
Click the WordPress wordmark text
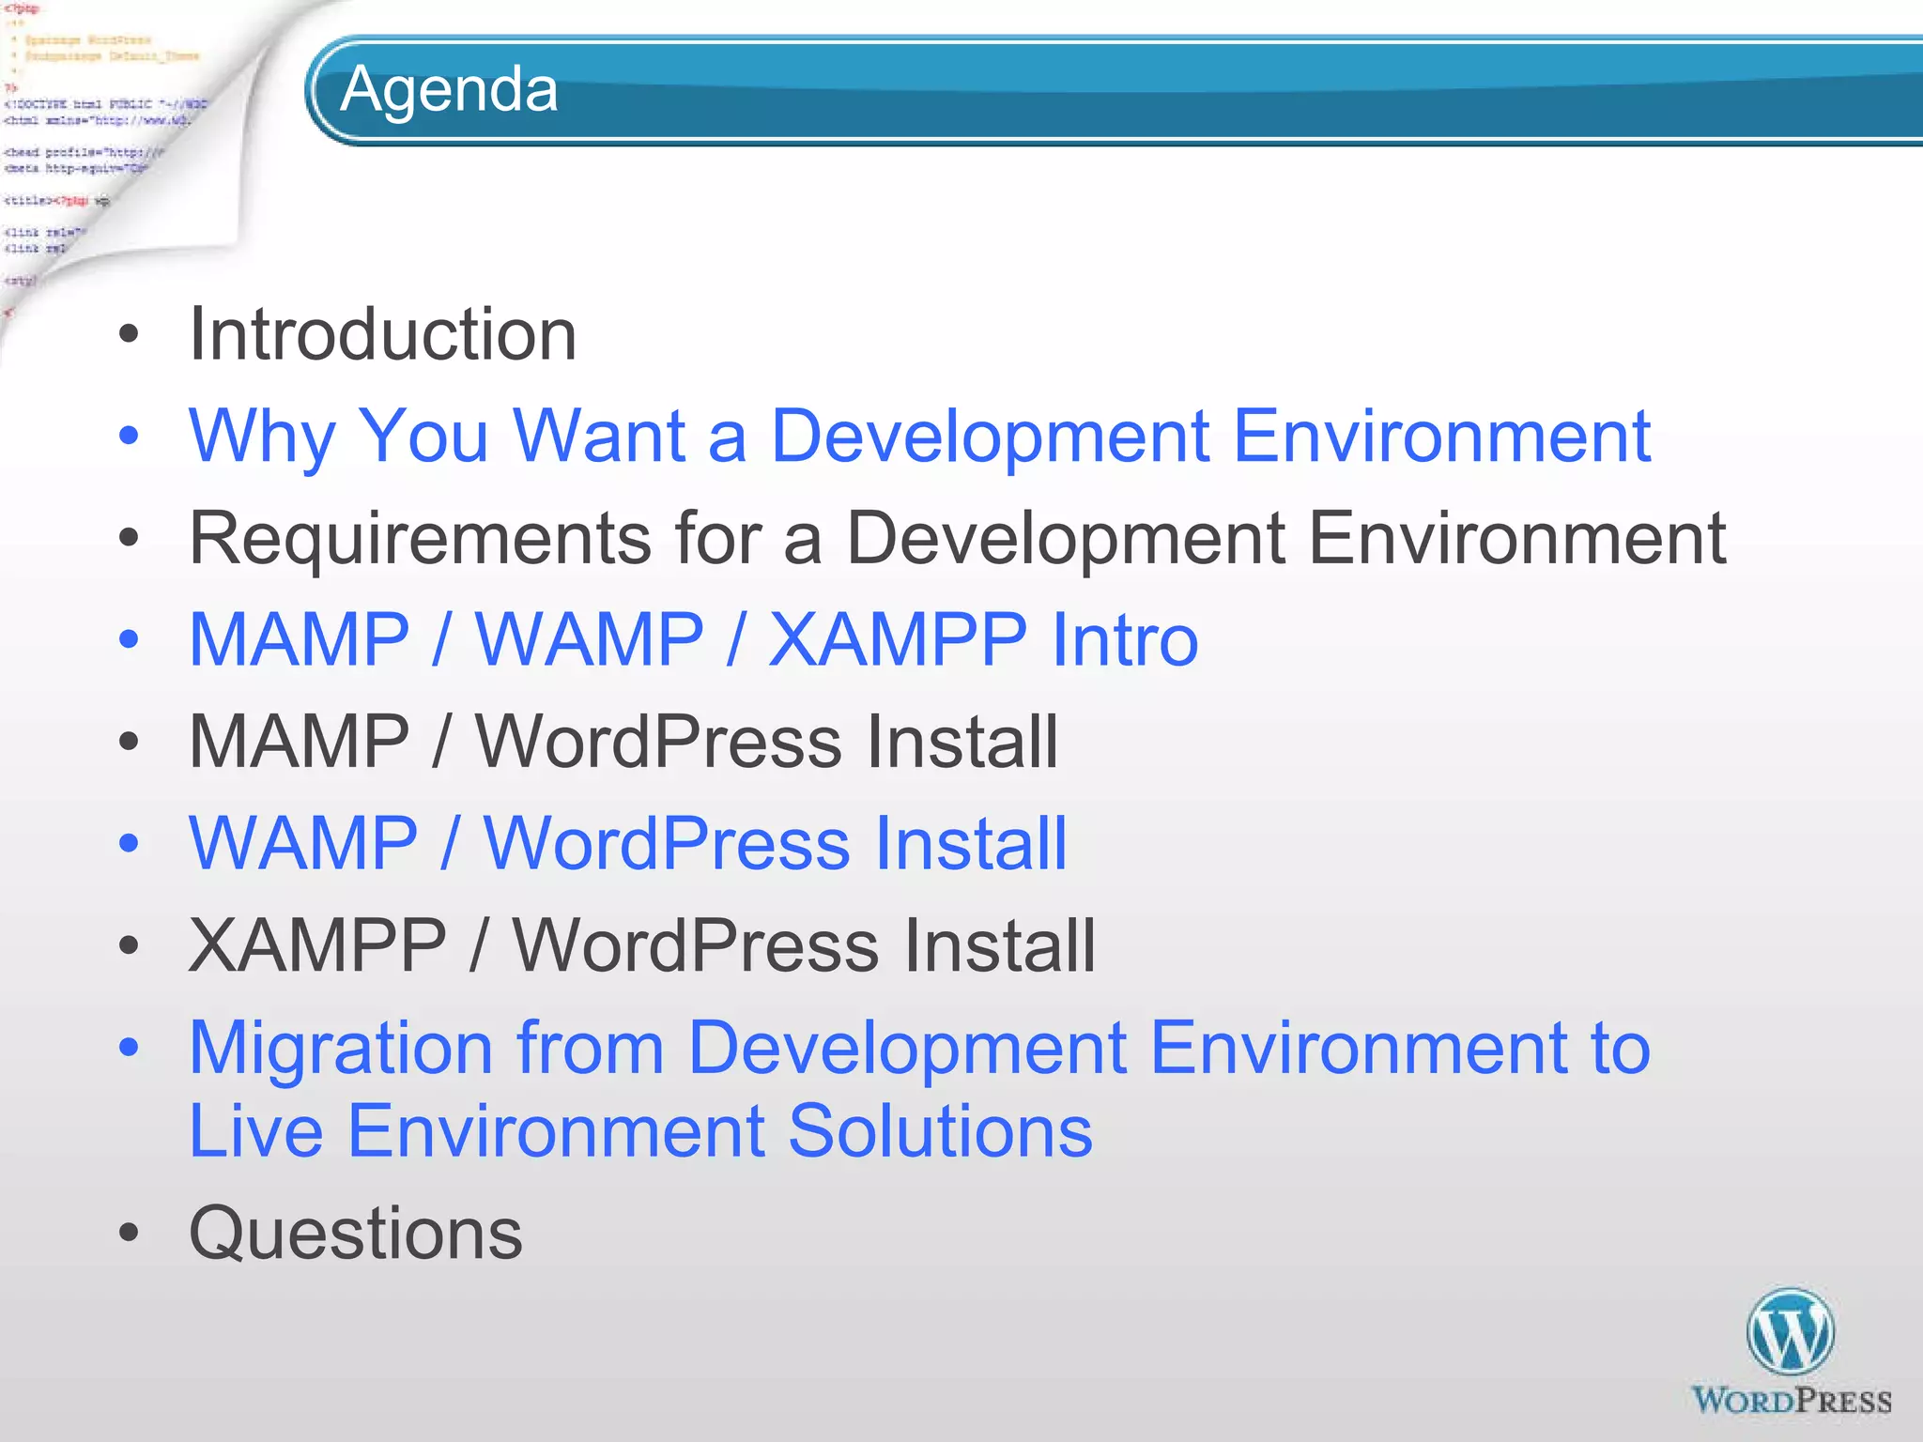click(1791, 1401)
